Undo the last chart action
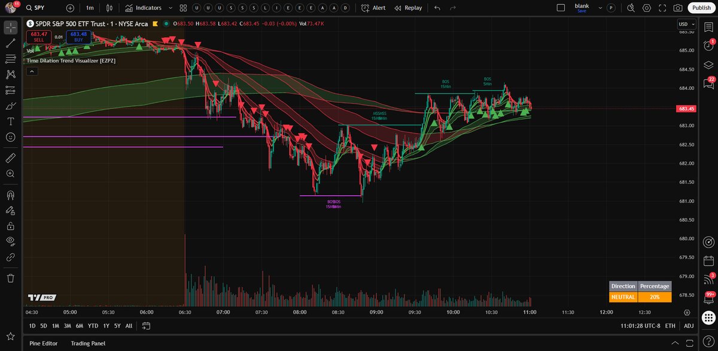Screen dimensions: 718x351 437,8
